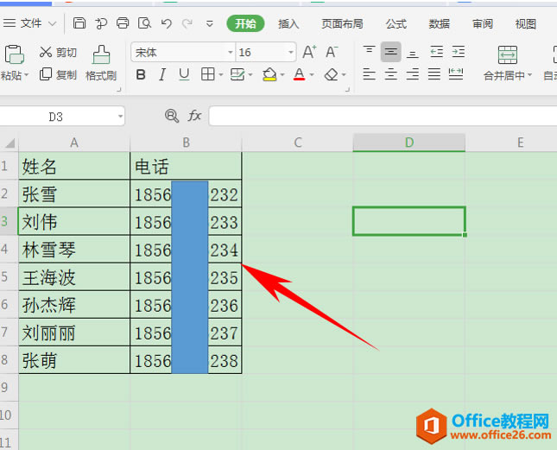The width and height of the screenshot is (557, 450).
Task: Select column D header
Action: pyautogui.click(x=408, y=143)
